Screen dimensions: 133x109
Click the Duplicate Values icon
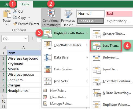[x=97, y=105]
